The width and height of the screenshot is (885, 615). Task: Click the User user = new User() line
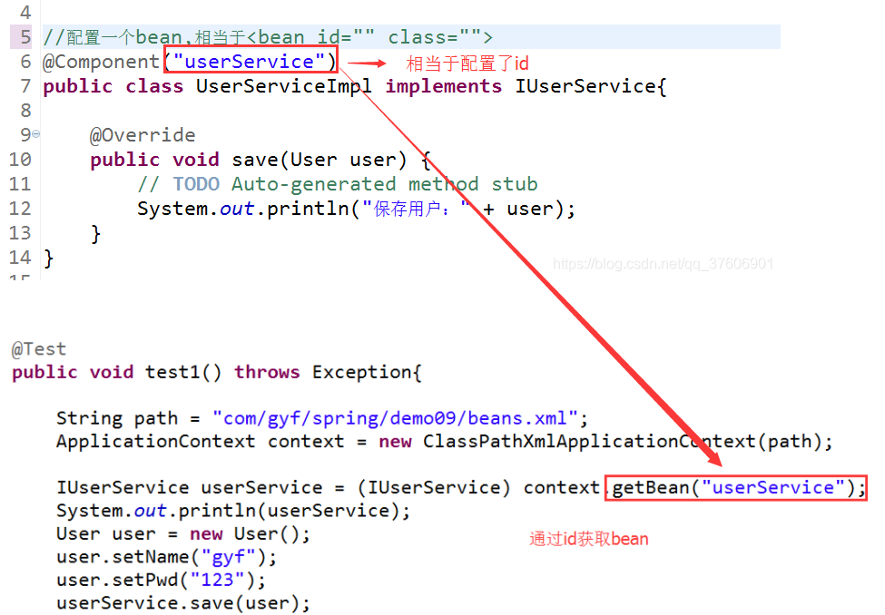click(x=183, y=533)
